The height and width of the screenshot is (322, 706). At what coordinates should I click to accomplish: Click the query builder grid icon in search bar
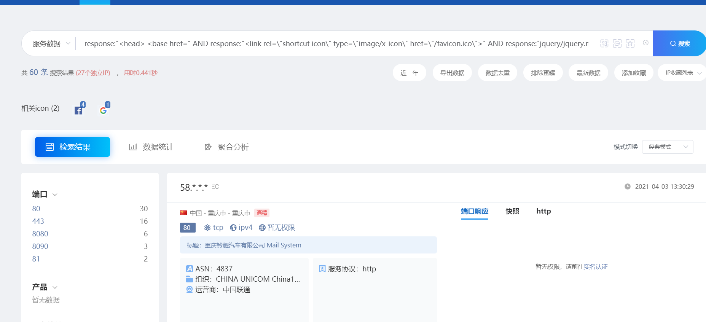coord(604,43)
